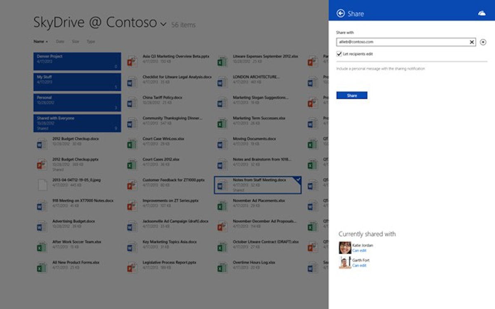Clear the recipient field using the X icon

(x=471, y=42)
